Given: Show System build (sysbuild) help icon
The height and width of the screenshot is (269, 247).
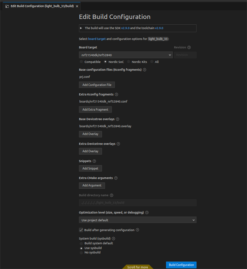Looking at the screenshot, I should pyautogui.click(x=114, y=238).
